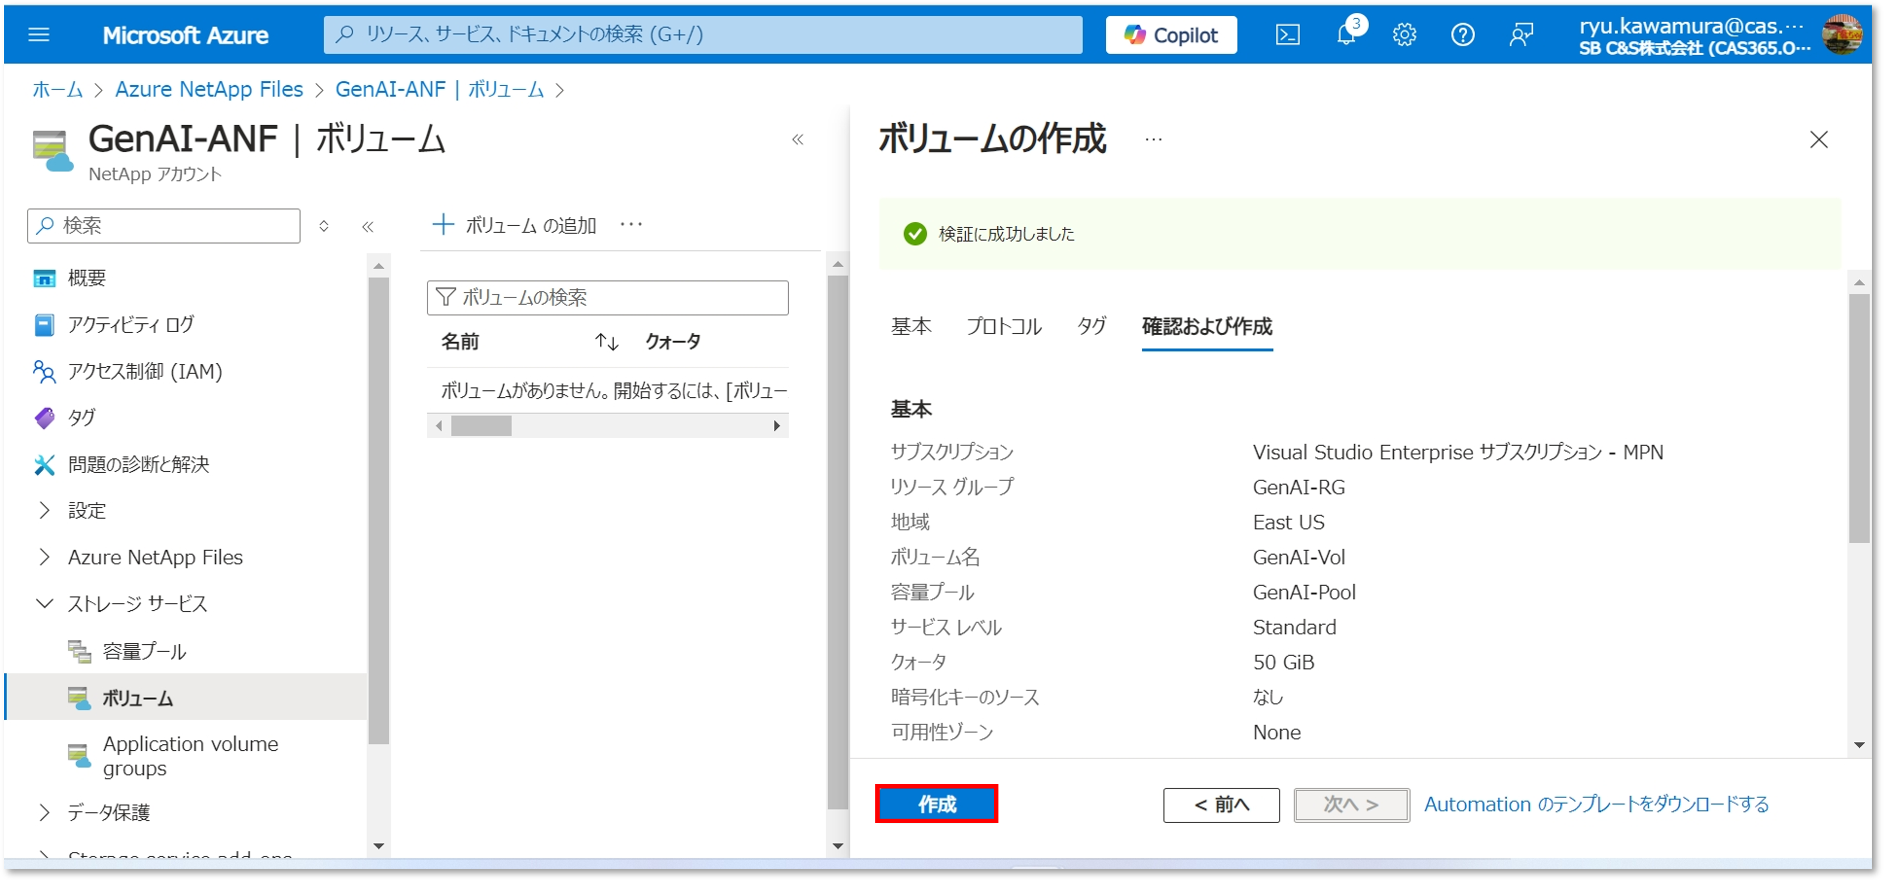This screenshot has height=881, width=1884.
Task: Toggle expand/collapse all sidebar groups
Action: point(323,225)
